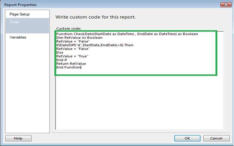Cancel the Report Properties dialog
Viewport: 234px width, 146px height.
216,138
